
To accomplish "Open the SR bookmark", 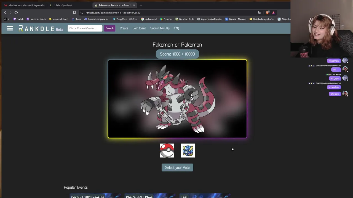I will [x=7, y=19].
